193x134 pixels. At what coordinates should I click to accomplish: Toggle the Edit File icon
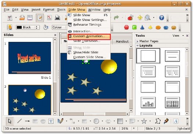tap(40, 18)
